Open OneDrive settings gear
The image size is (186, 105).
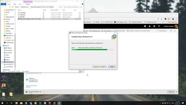click(x=154, y=26)
